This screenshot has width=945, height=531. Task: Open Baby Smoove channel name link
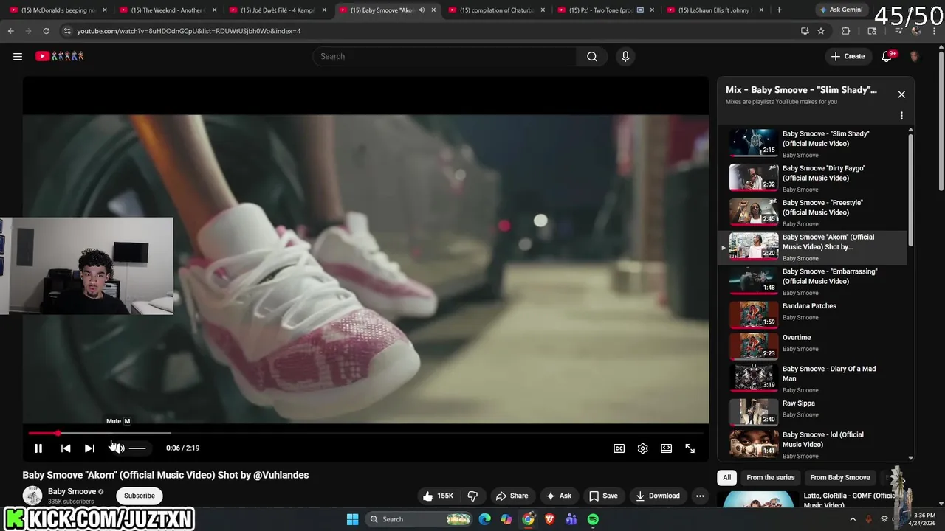[72, 491]
